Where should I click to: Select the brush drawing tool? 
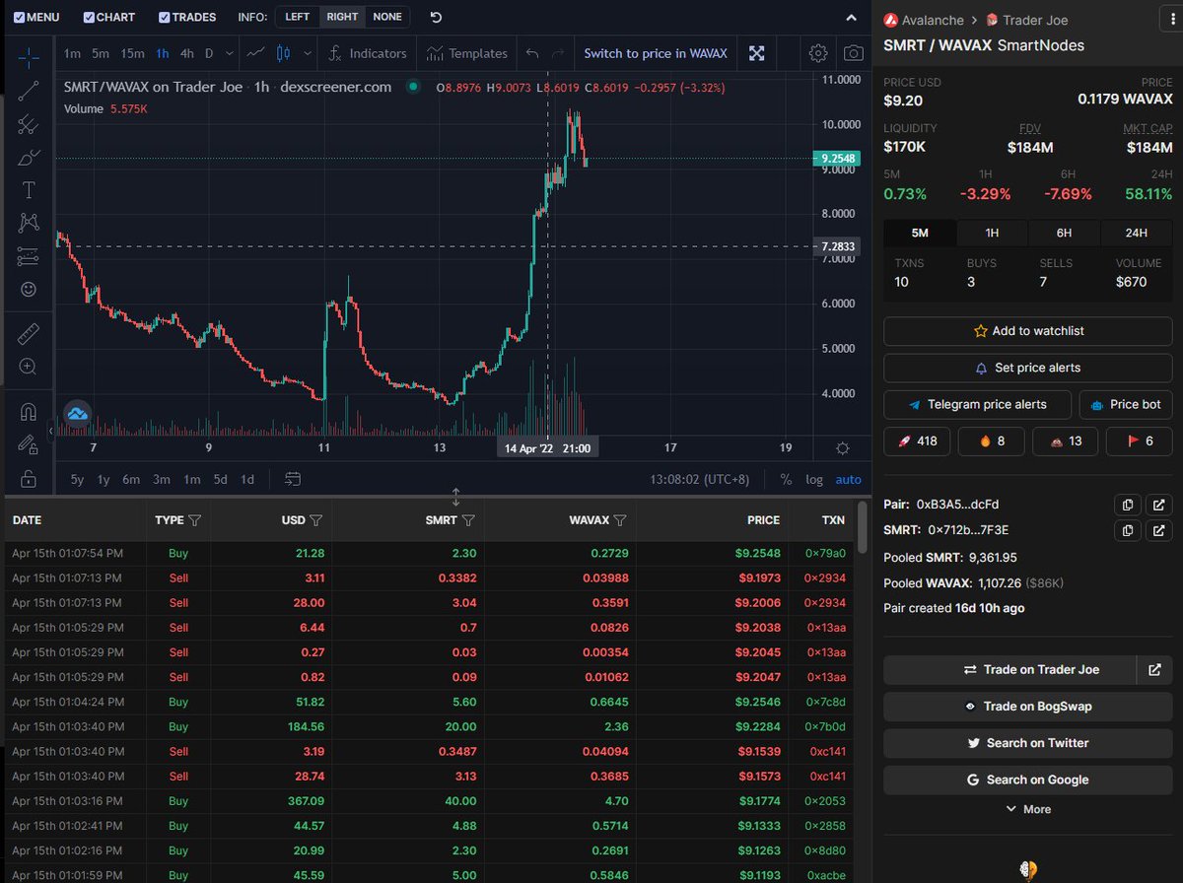tap(29, 158)
